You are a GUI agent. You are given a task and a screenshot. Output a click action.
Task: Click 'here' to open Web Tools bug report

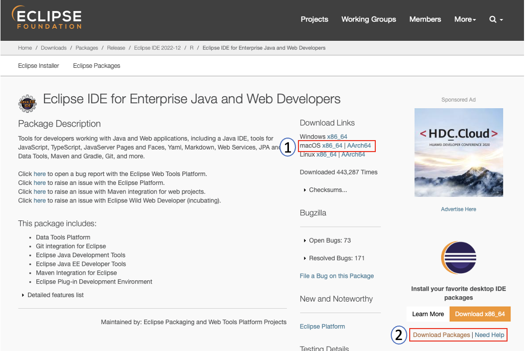click(39, 174)
